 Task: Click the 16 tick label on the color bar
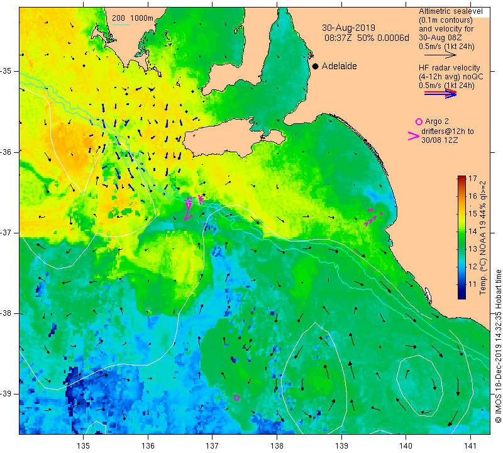(472, 196)
